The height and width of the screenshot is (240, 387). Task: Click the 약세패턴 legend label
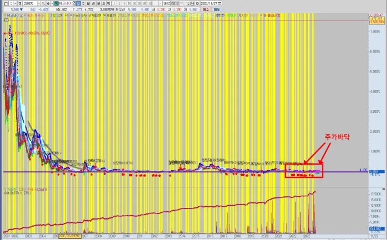109,15
